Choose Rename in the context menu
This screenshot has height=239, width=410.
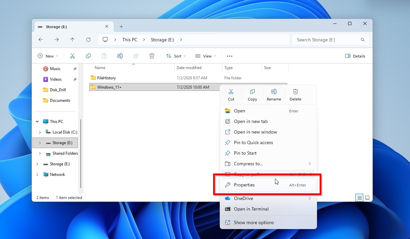pos(274,95)
